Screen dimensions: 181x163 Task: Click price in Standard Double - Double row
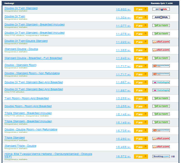(x=123, y=50)
